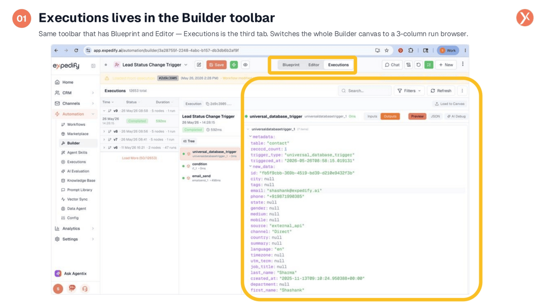This screenshot has height=307, width=546.
Task: Open AI Debug for the node
Action: coord(456,116)
